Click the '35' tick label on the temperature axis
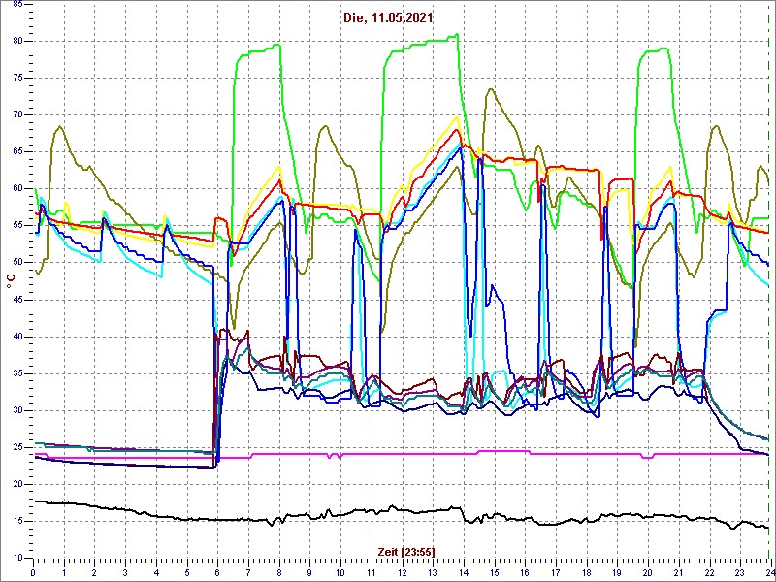The width and height of the screenshot is (776, 582). (16, 373)
